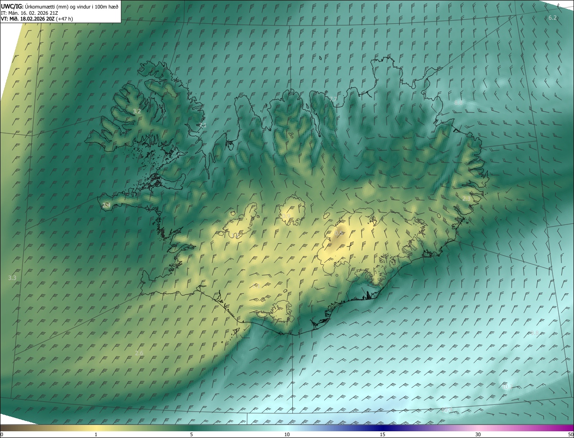Click the '3.2' value over the Westfjords
The width and height of the screenshot is (574, 438).
137,111
